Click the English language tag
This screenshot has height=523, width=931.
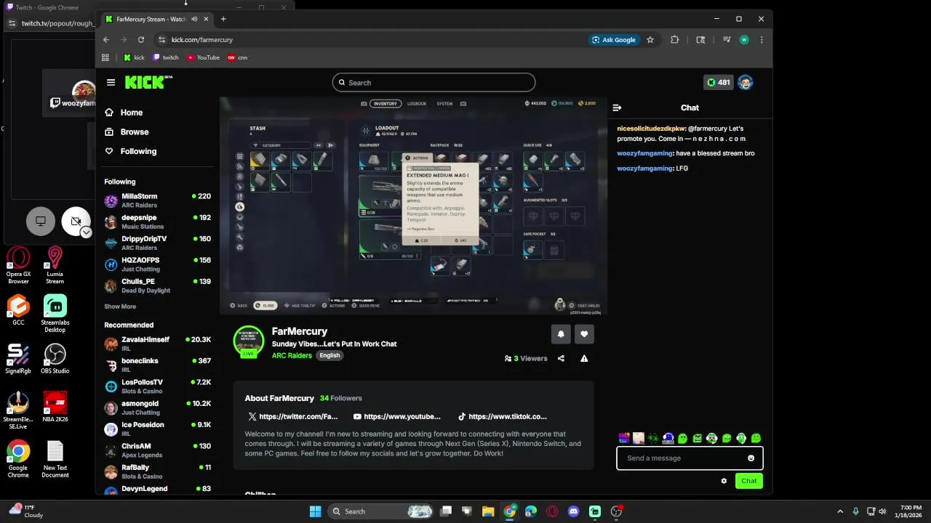[x=329, y=356]
